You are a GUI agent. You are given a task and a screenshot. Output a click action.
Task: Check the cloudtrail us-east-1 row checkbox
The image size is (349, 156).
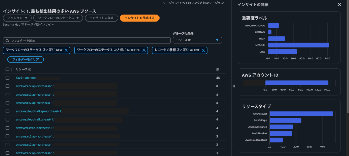coord(7,119)
